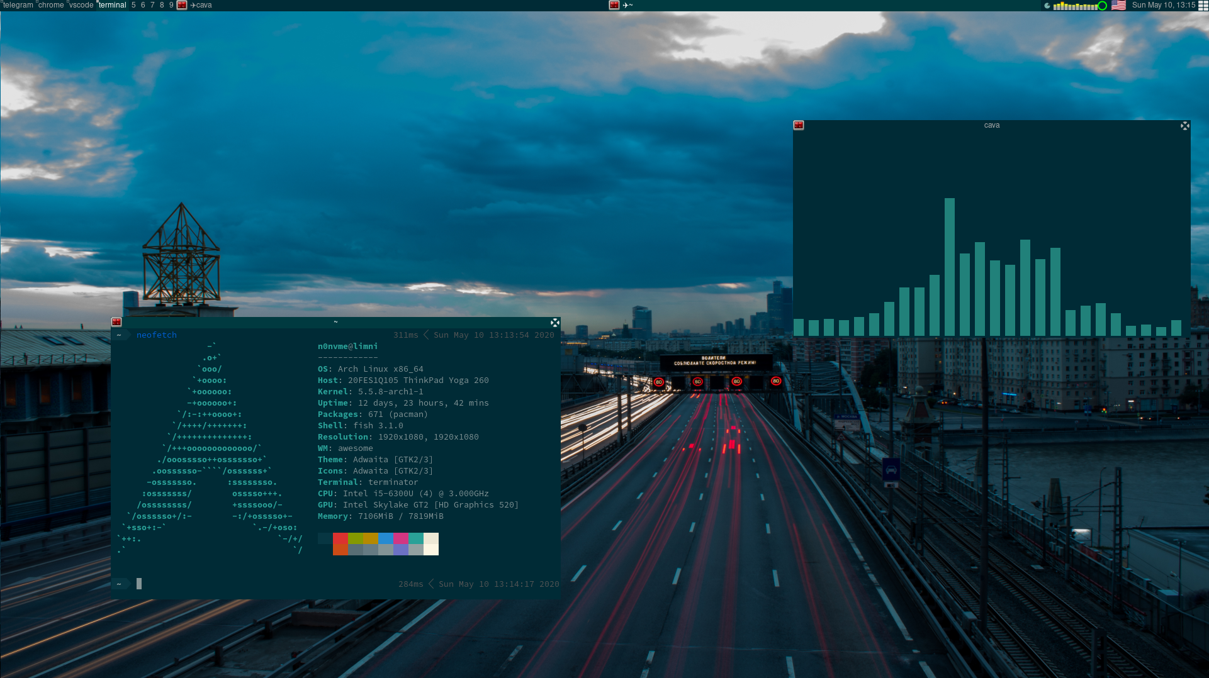This screenshot has height=678, width=1209.
Task: Switch to workspace tag 6
Action: pyautogui.click(x=143, y=5)
